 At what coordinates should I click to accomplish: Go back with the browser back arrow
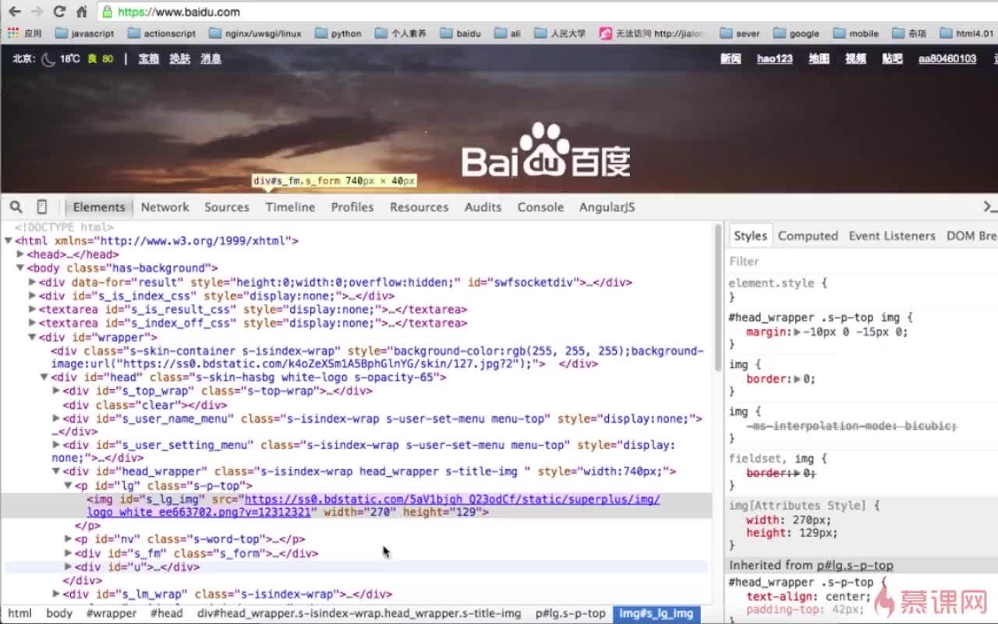click(x=14, y=12)
